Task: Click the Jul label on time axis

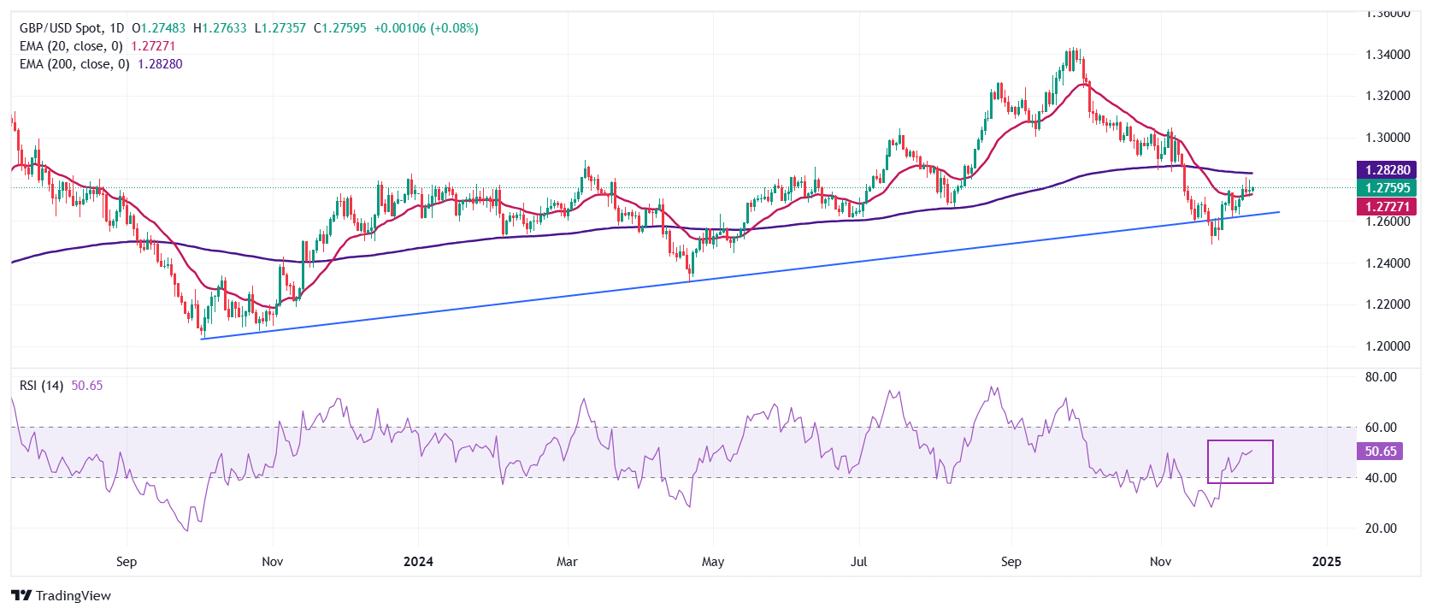Action: 858,562
